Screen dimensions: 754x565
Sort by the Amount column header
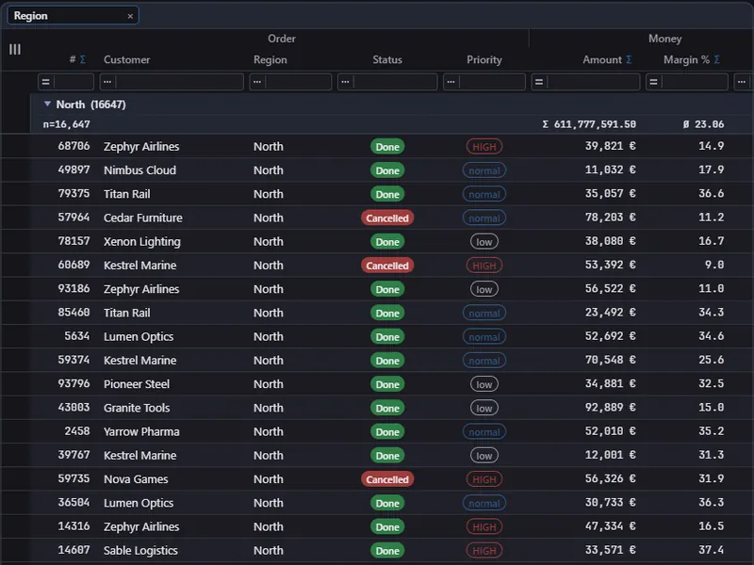(x=602, y=59)
